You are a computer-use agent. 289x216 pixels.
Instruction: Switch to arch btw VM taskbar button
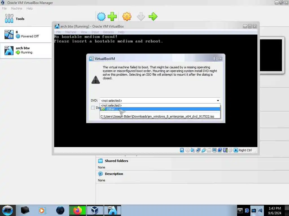click(x=112, y=210)
